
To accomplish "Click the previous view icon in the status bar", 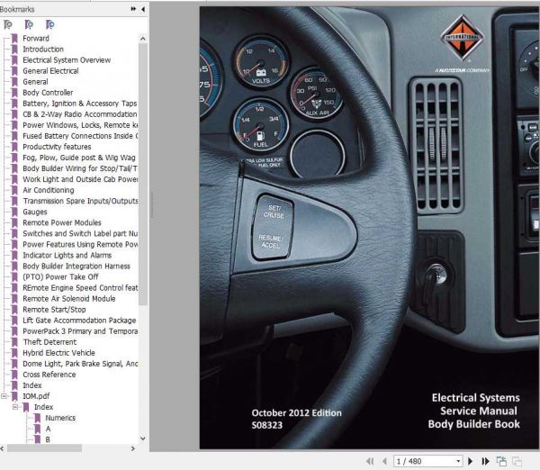I will [x=501, y=461].
